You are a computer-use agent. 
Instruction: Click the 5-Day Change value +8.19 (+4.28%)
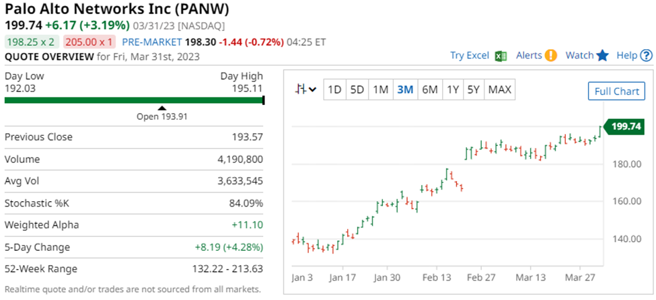coord(229,248)
